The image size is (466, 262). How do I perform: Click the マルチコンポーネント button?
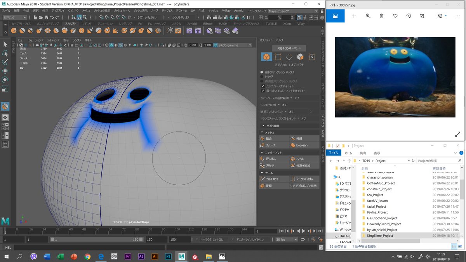point(289,49)
